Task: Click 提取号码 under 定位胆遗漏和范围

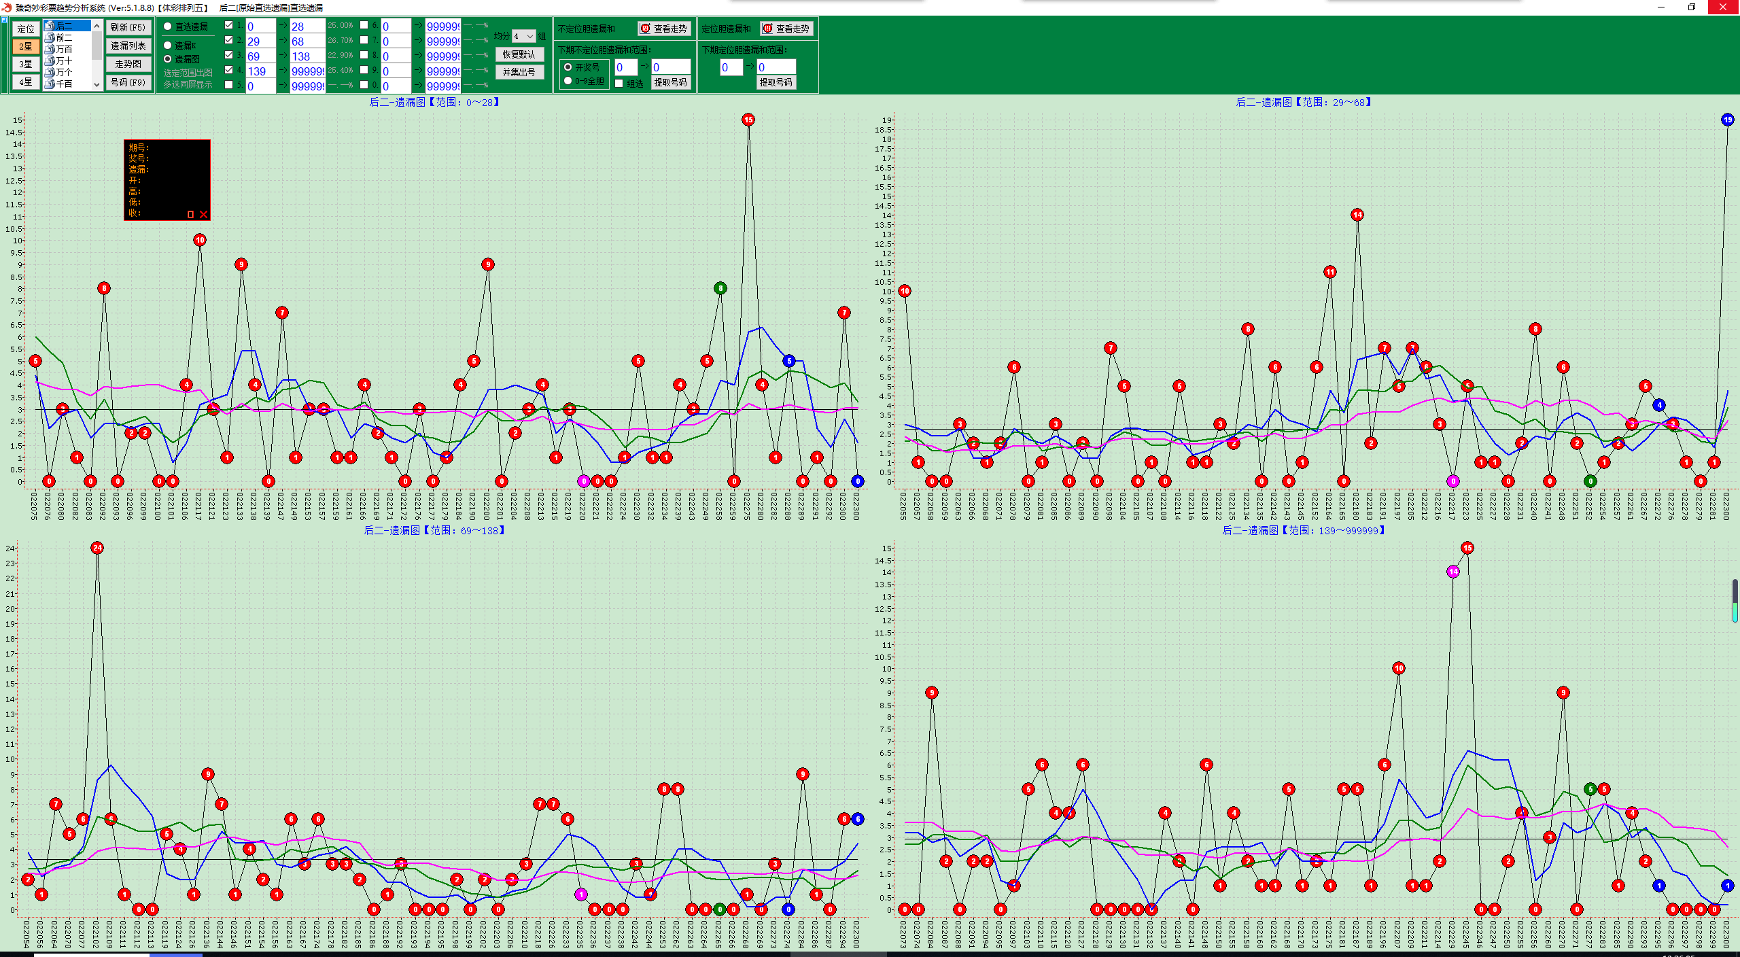Action: [x=776, y=82]
